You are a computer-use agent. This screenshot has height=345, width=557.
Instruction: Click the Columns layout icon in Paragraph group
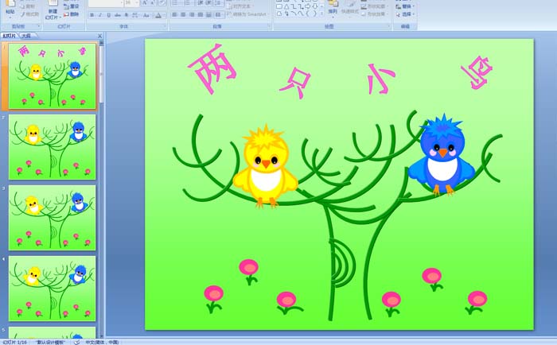point(218,15)
